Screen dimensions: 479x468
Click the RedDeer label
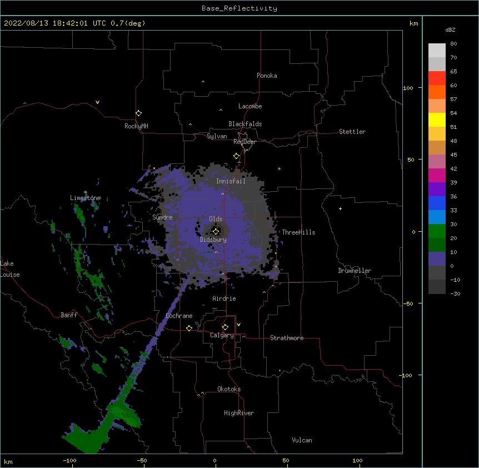(x=245, y=142)
